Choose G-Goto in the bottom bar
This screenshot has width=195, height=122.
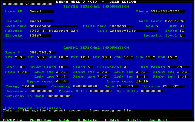[x=134, y=120]
